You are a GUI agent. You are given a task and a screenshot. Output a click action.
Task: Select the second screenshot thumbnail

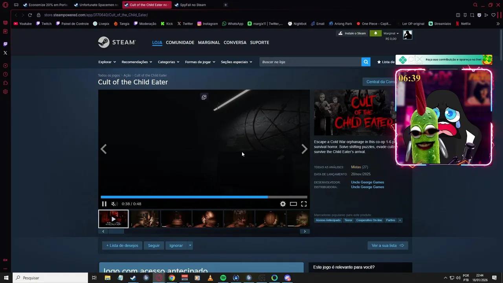[176, 219]
